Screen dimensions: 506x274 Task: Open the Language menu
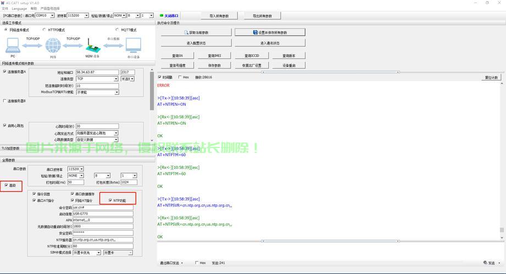coord(19,9)
